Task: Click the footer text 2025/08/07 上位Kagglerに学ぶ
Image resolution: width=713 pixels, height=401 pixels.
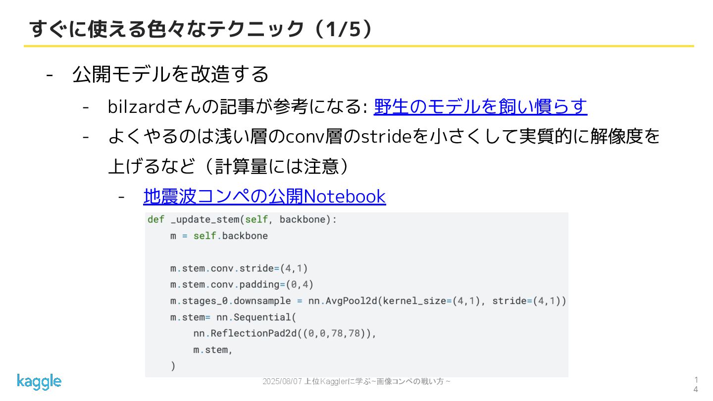Action: click(x=356, y=381)
